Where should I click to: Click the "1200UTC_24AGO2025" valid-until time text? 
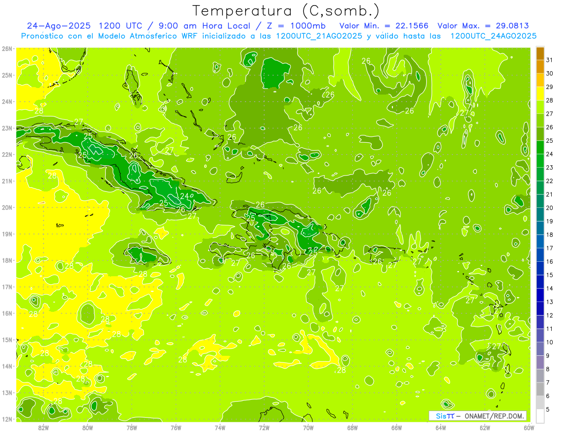tap(493, 36)
